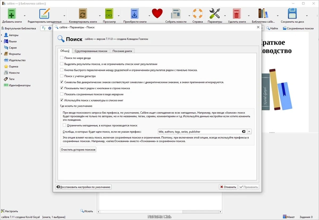Open Параметры dropdown arrow
319x220 pixels.
225,15
